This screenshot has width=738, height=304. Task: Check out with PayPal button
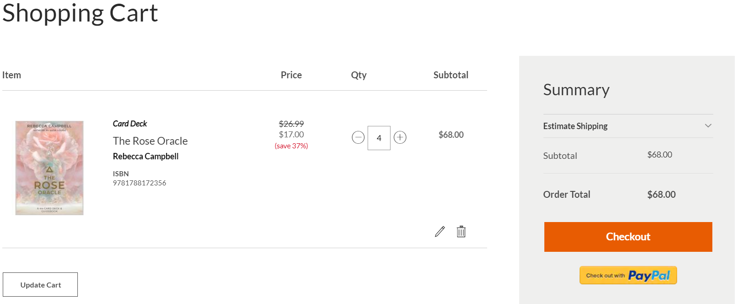tap(628, 276)
